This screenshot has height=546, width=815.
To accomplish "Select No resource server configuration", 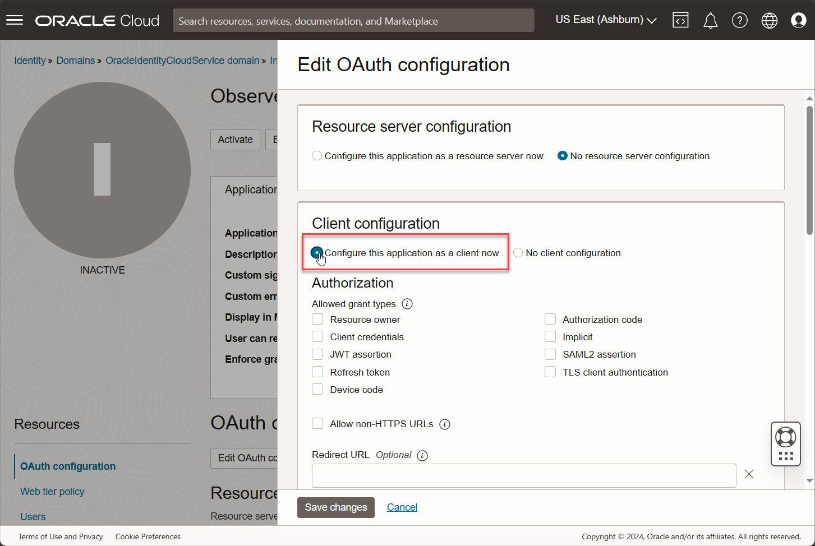I will (562, 155).
